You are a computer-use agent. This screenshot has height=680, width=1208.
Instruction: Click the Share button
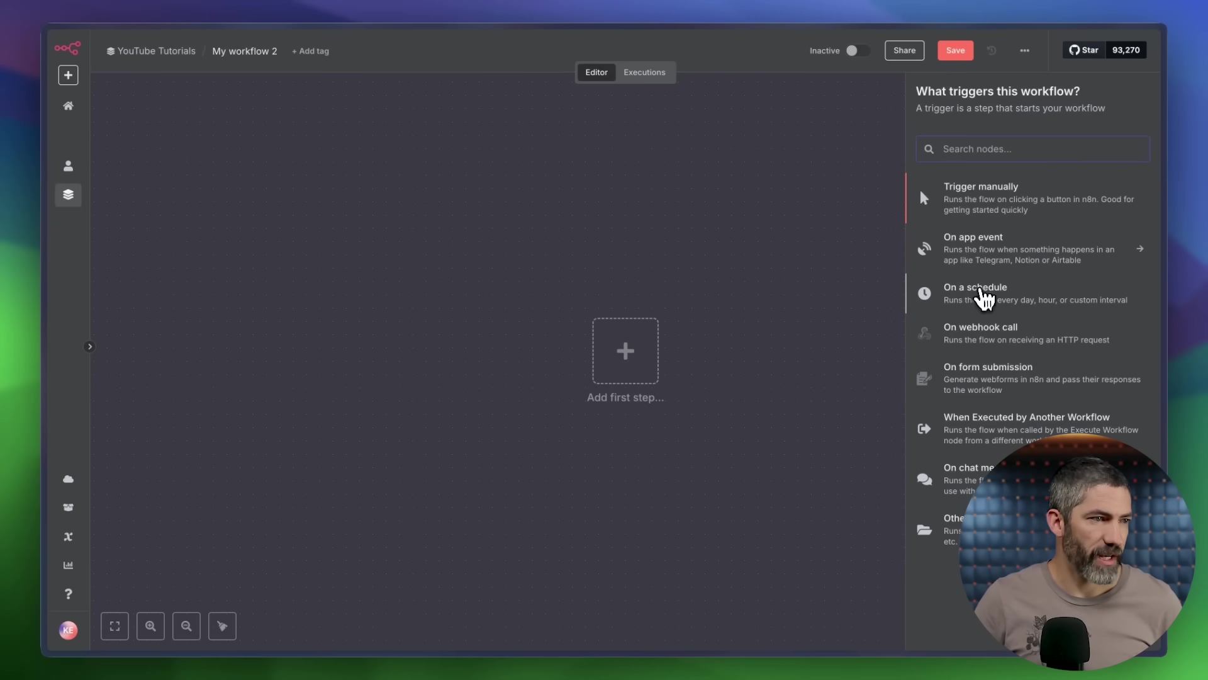904,50
